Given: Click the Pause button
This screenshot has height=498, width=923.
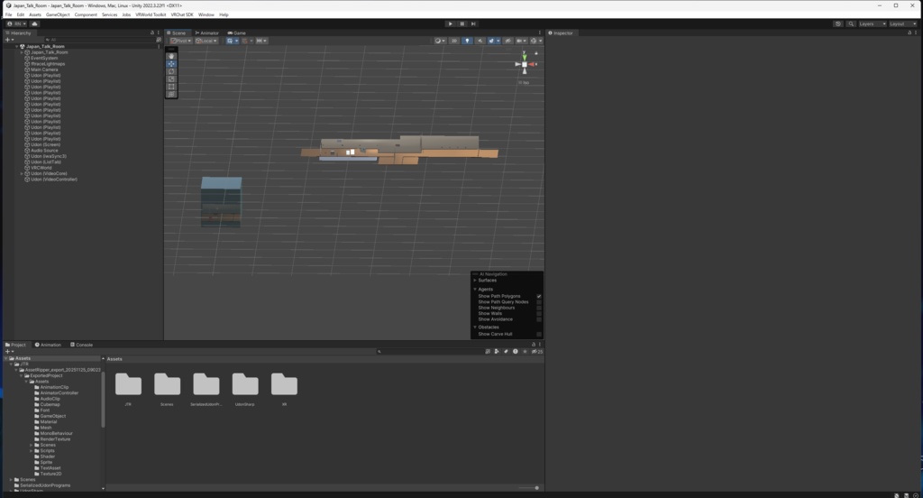Looking at the screenshot, I should point(462,24).
